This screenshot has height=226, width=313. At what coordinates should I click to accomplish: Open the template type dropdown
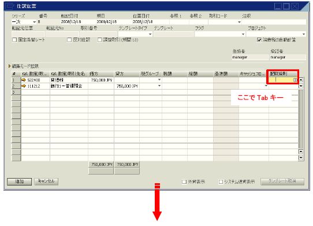pyautogui.click(x=150, y=34)
